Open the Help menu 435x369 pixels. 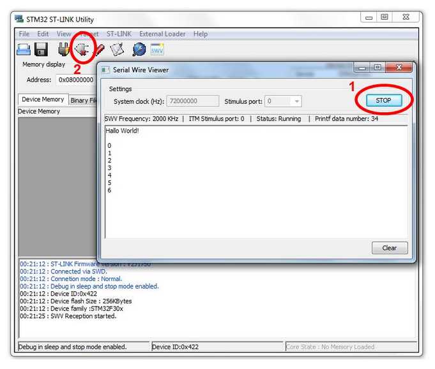coord(201,34)
